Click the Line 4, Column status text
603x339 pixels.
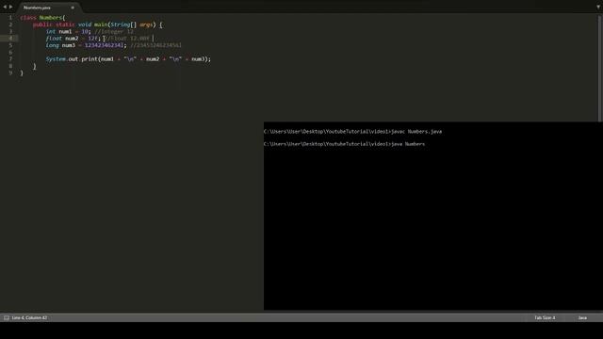coord(29,318)
